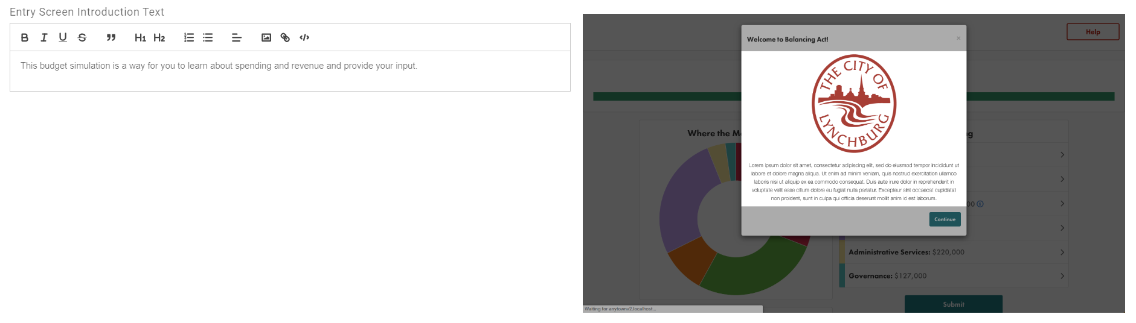Insert a bulleted list
This screenshot has height=323, width=1136.
(x=208, y=37)
